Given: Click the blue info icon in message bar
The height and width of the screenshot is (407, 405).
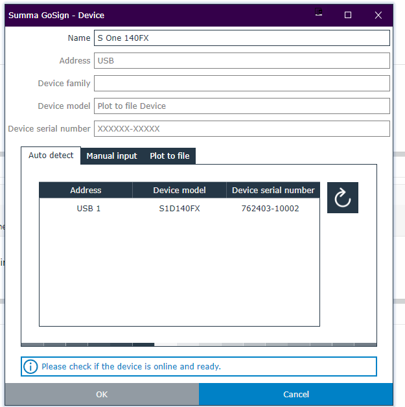Looking at the screenshot, I should [x=30, y=367].
